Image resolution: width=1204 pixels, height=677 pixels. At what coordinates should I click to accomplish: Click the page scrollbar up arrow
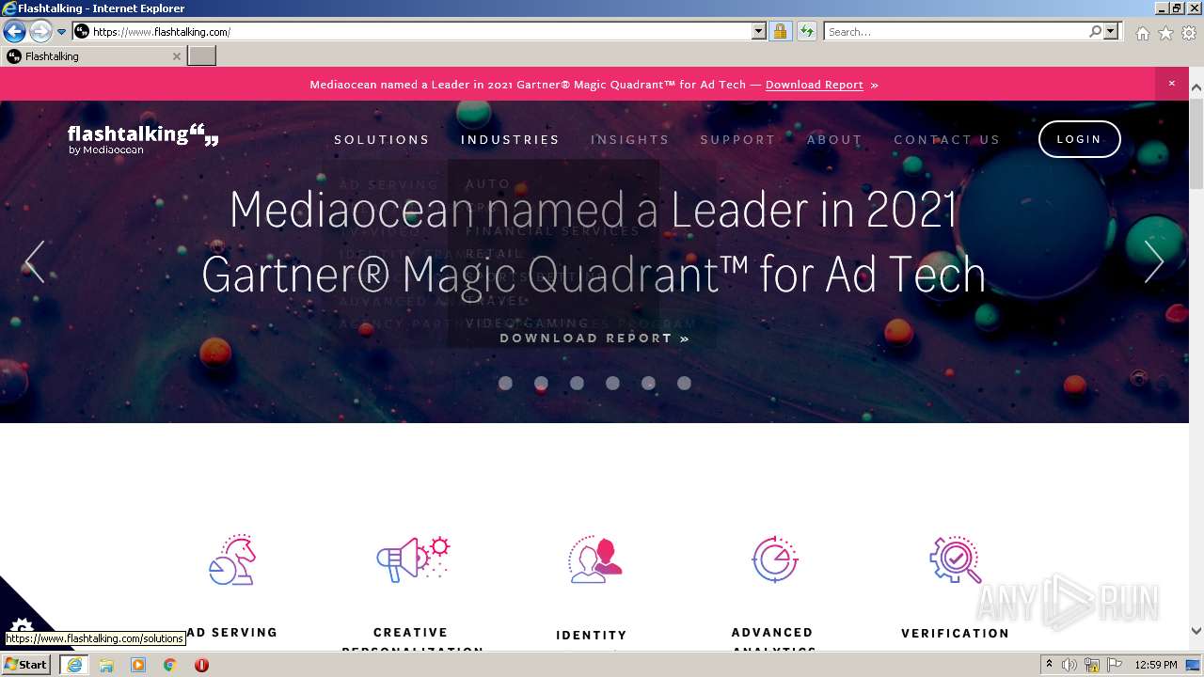coord(1196,87)
